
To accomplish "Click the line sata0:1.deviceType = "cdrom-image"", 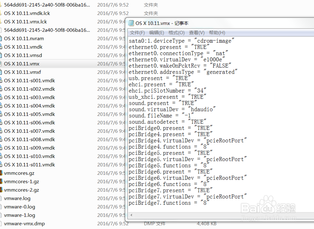I will click(x=181, y=41).
